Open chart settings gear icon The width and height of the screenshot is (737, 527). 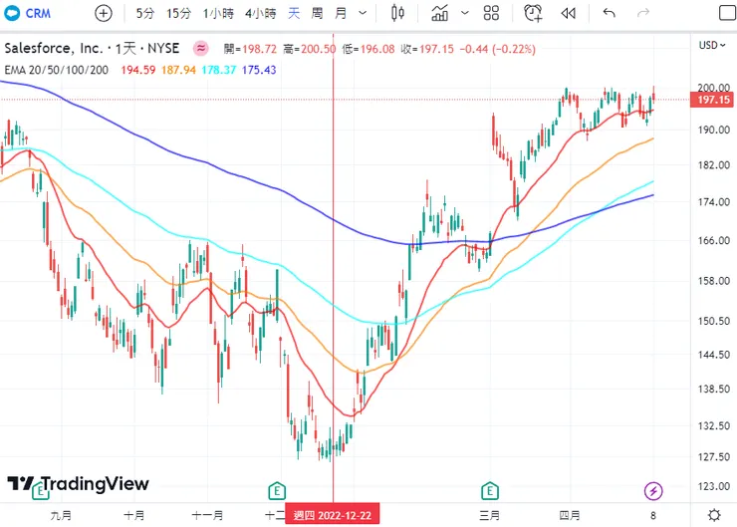click(x=714, y=515)
